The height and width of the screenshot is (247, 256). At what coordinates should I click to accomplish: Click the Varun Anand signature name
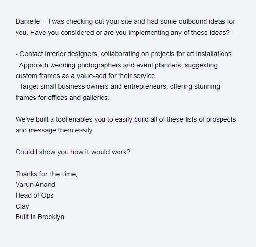[x=35, y=185]
